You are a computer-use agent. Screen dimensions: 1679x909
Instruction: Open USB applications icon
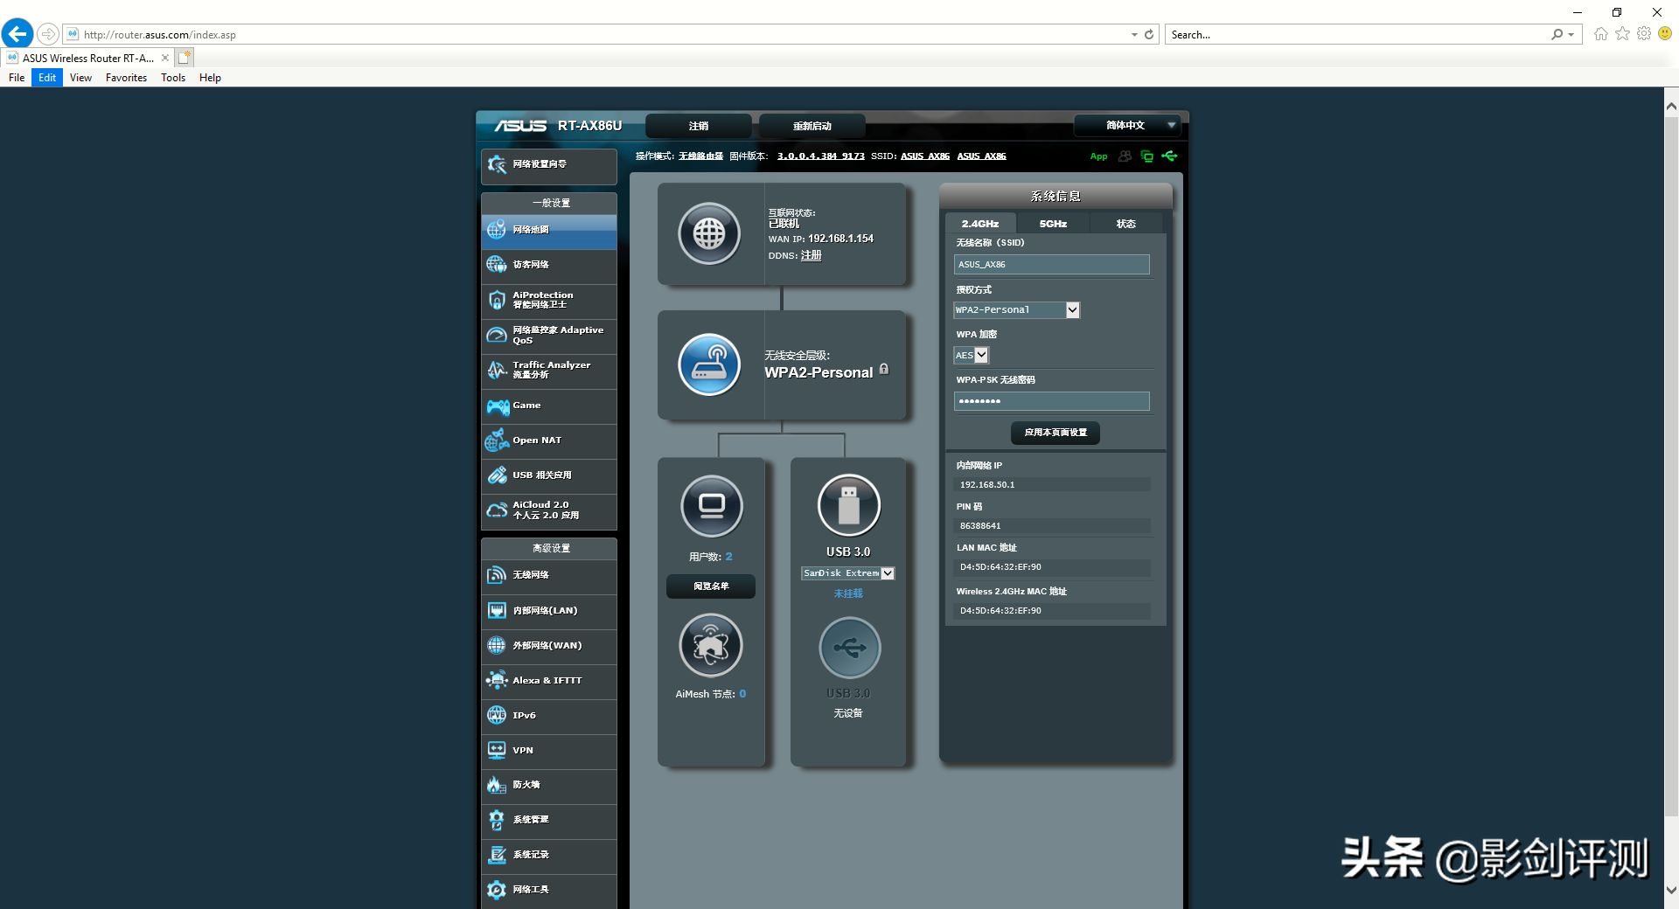(497, 475)
